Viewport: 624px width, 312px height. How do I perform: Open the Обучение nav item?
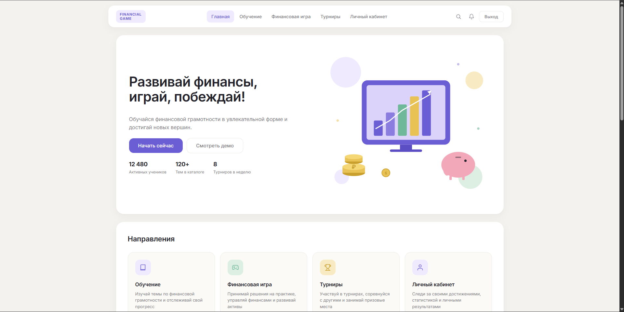pyautogui.click(x=251, y=17)
